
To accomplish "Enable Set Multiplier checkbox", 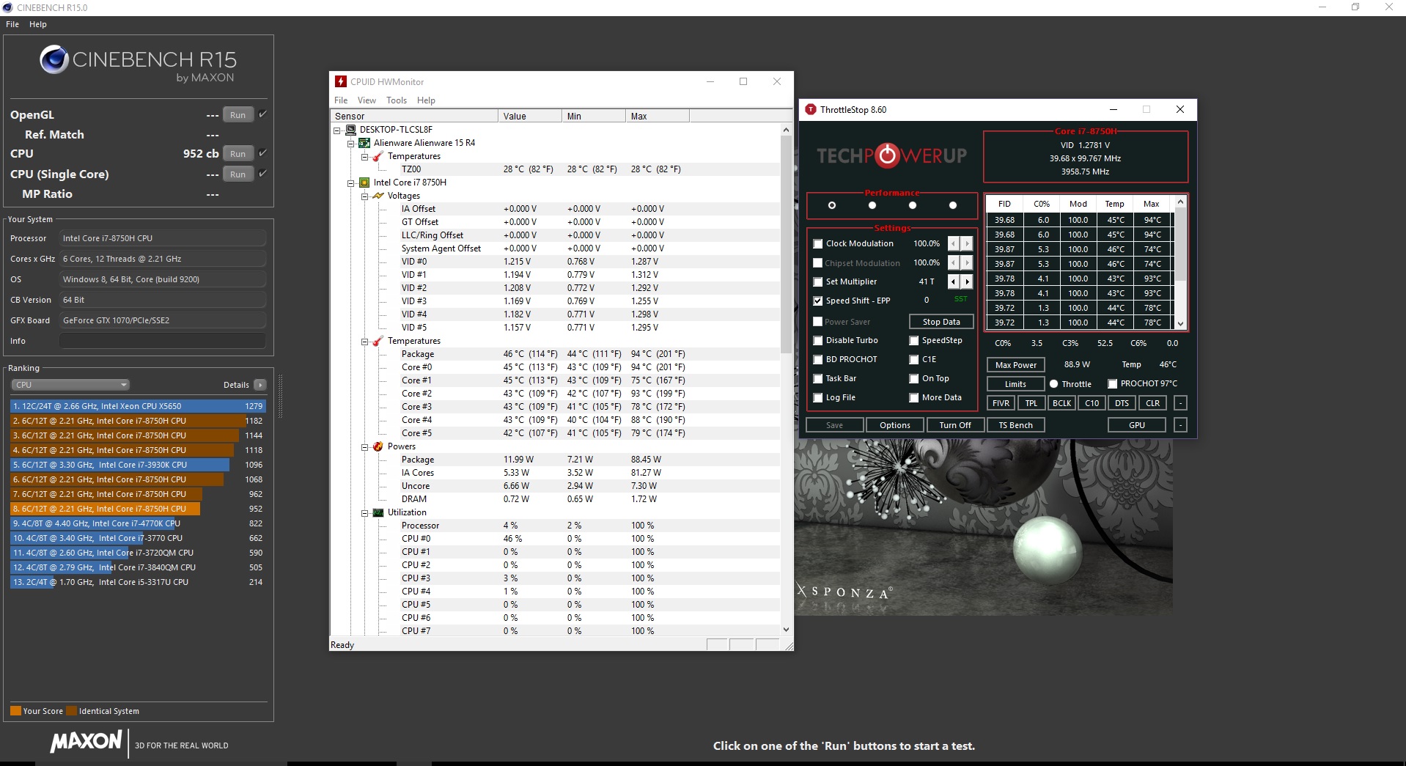I will [x=818, y=281].
